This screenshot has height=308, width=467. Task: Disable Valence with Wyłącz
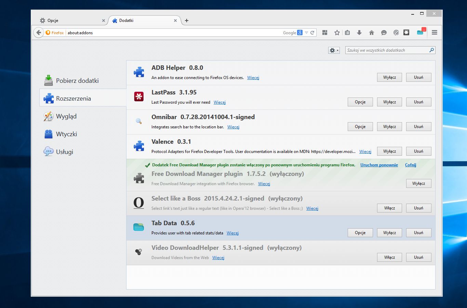(389, 151)
